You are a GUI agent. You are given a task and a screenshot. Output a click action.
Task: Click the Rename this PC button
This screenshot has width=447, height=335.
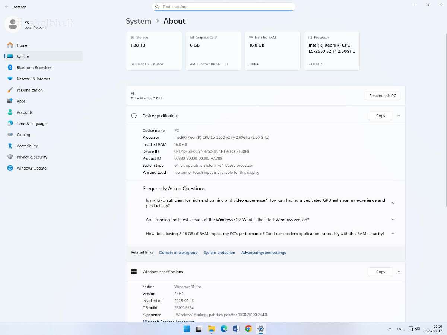point(383,96)
